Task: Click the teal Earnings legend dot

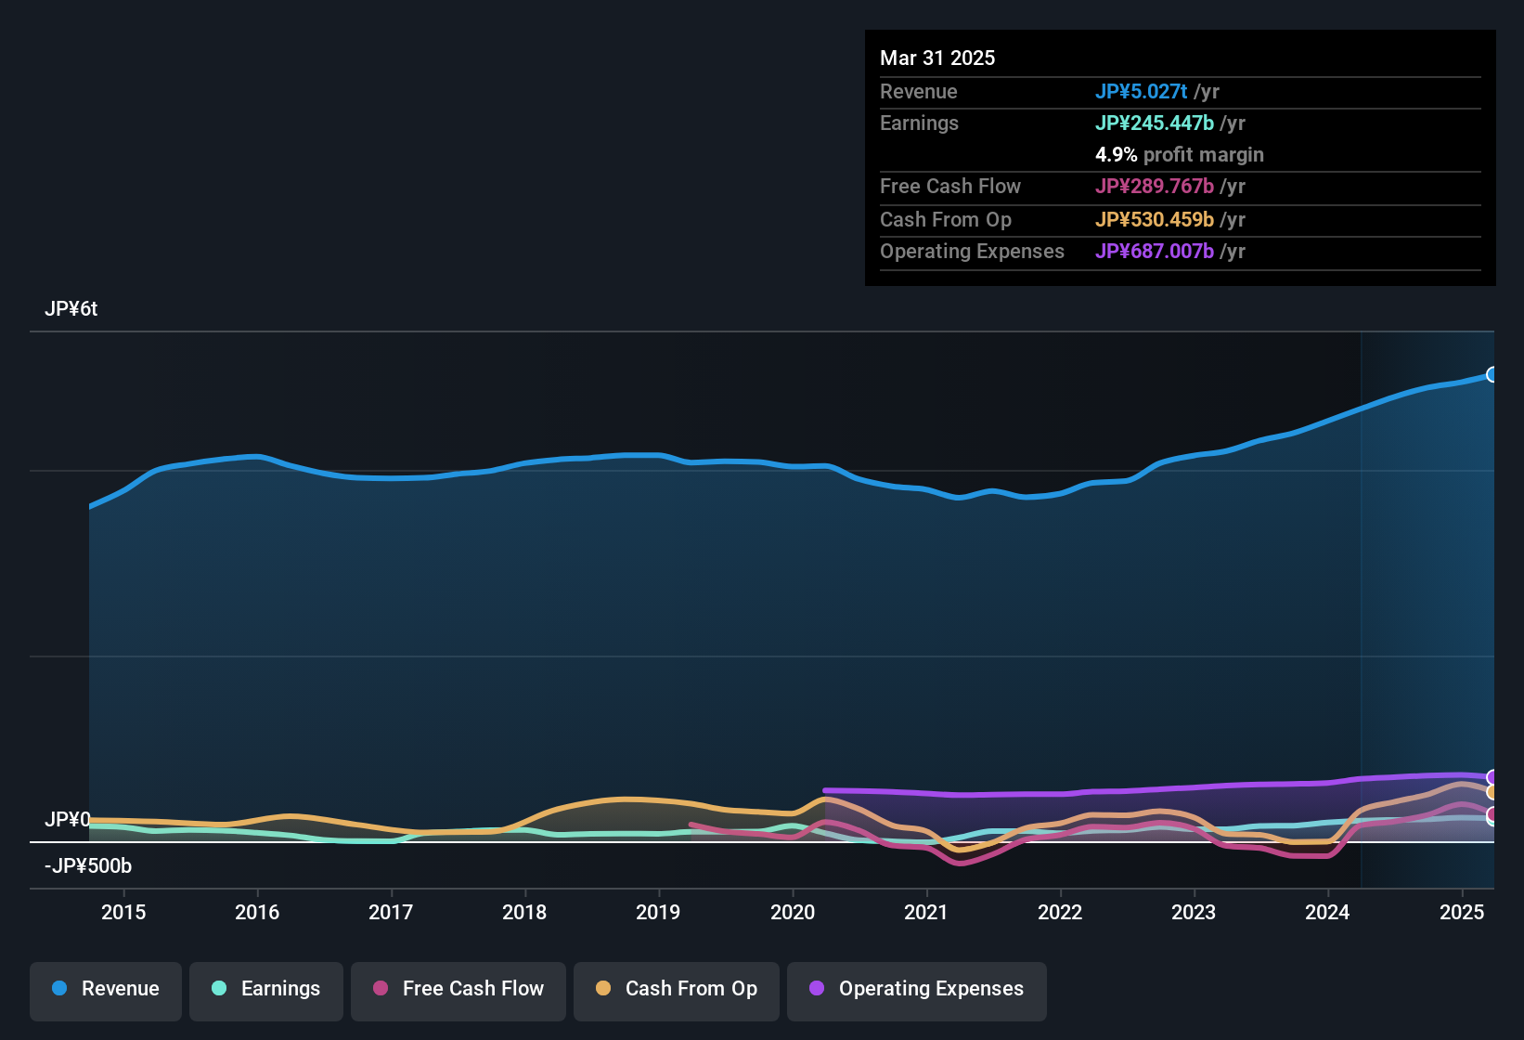Action: (220, 989)
